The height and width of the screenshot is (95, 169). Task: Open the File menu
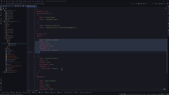coord(4,1)
